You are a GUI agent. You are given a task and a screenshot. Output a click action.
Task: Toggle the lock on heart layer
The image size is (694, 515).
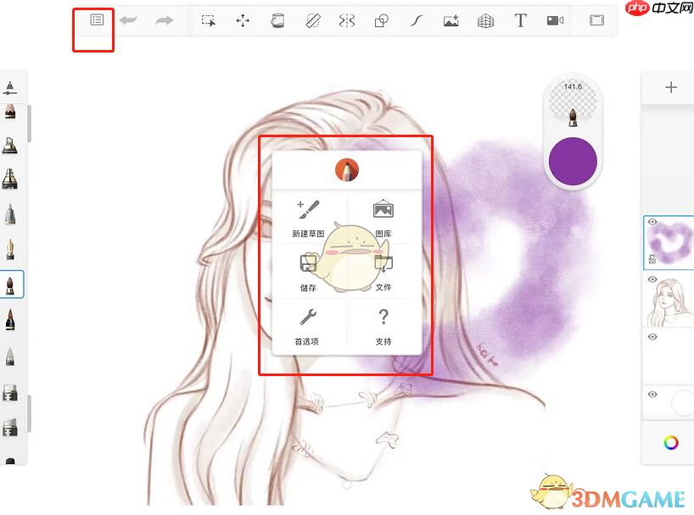(652, 259)
